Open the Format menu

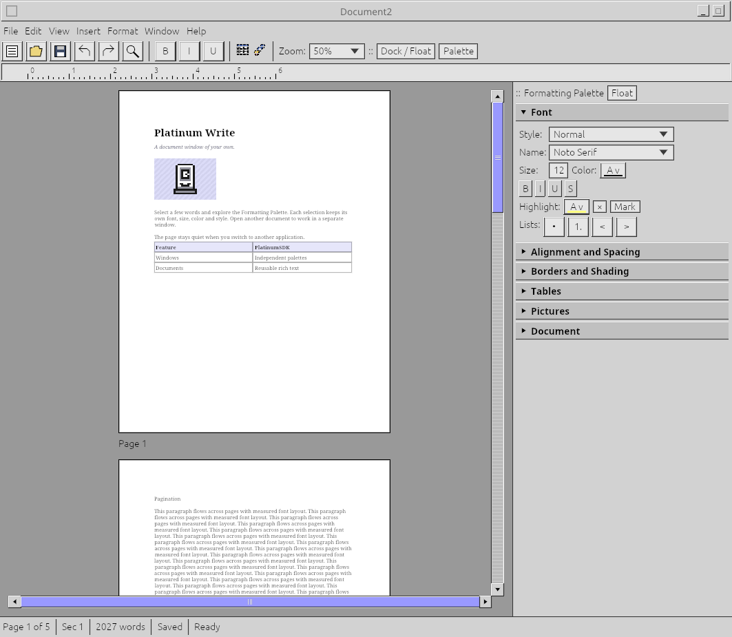(123, 31)
